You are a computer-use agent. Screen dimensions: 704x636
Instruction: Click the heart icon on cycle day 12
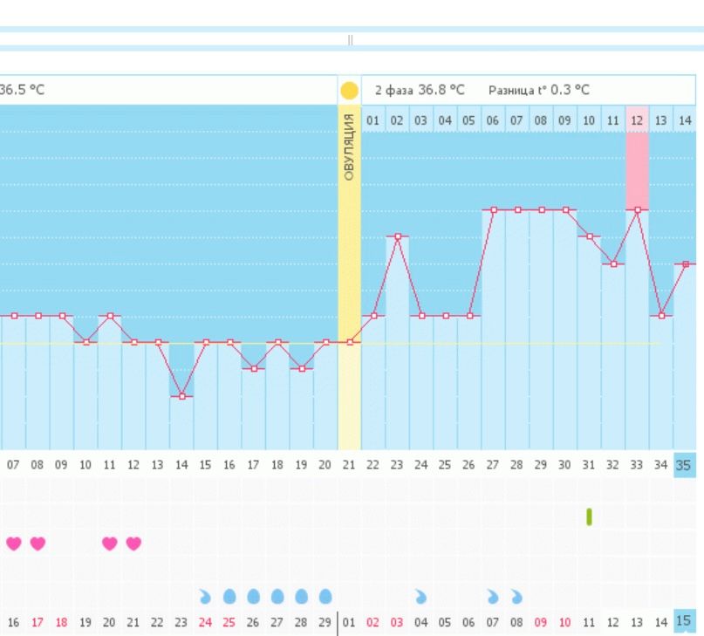[x=133, y=544]
